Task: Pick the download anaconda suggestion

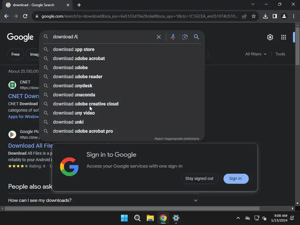Action: 122,95
